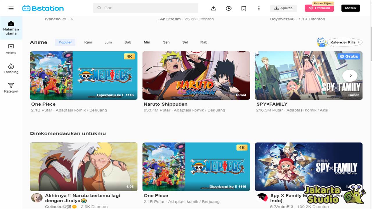Go to Trending using the sidebar icon
The height and width of the screenshot is (209, 372).
coord(11,69)
